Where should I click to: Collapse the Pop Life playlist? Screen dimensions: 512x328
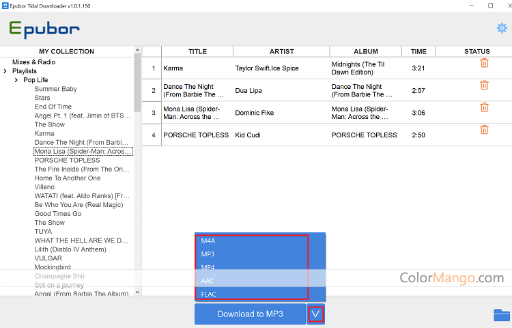click(x=16, y=80)
